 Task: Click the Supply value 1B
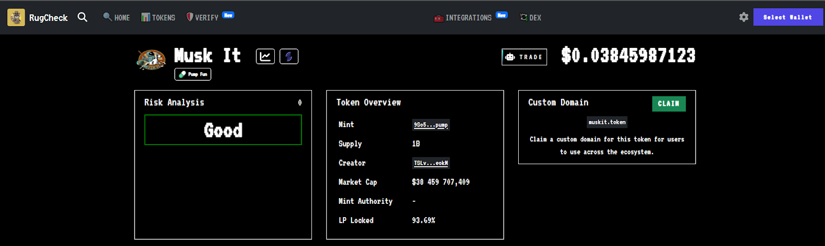tap(416, 144)
